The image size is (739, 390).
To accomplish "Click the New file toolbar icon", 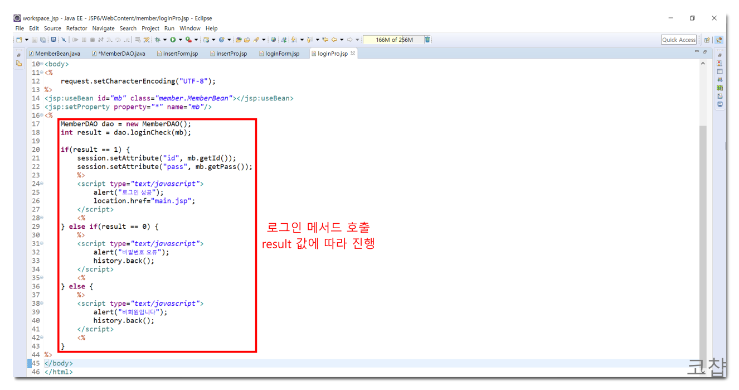I will click(19, 40).
